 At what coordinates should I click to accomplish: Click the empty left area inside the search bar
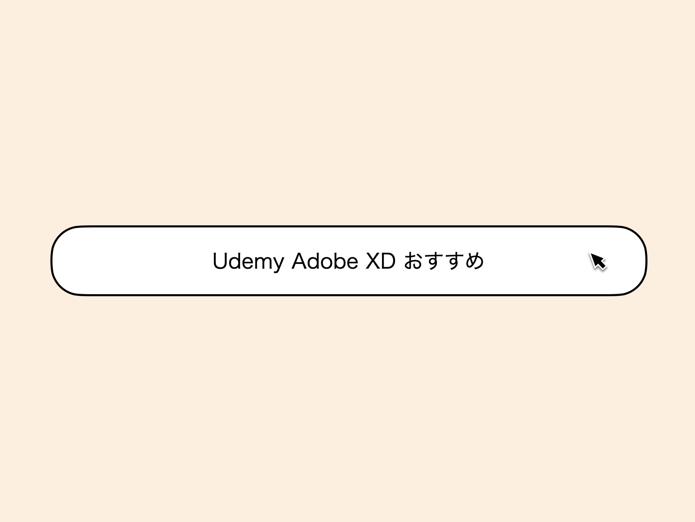(131, 261)
